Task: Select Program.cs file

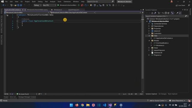Action: coord(157,55)
